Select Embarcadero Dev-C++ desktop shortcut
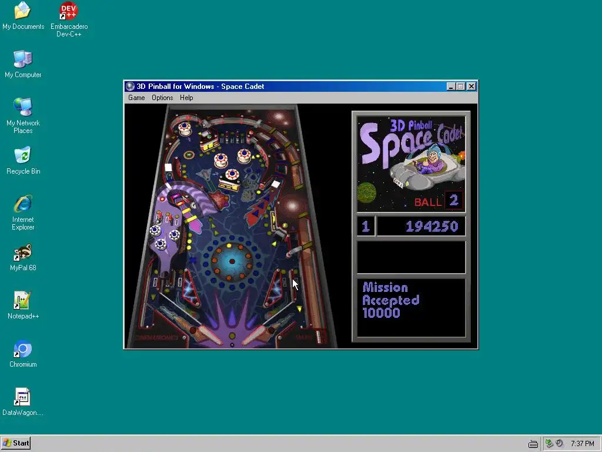This screenshot has height=452, width=602. tap(69, 19)
